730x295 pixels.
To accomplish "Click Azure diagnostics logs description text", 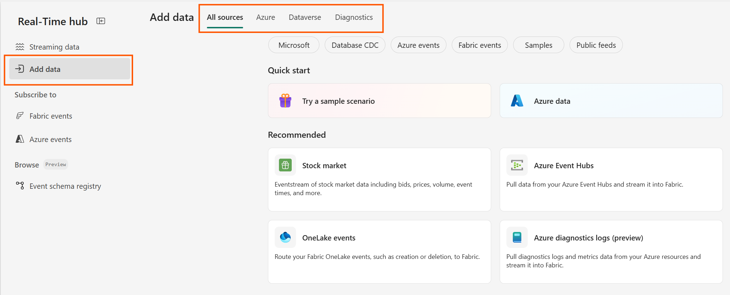I will tap(603, 261).
